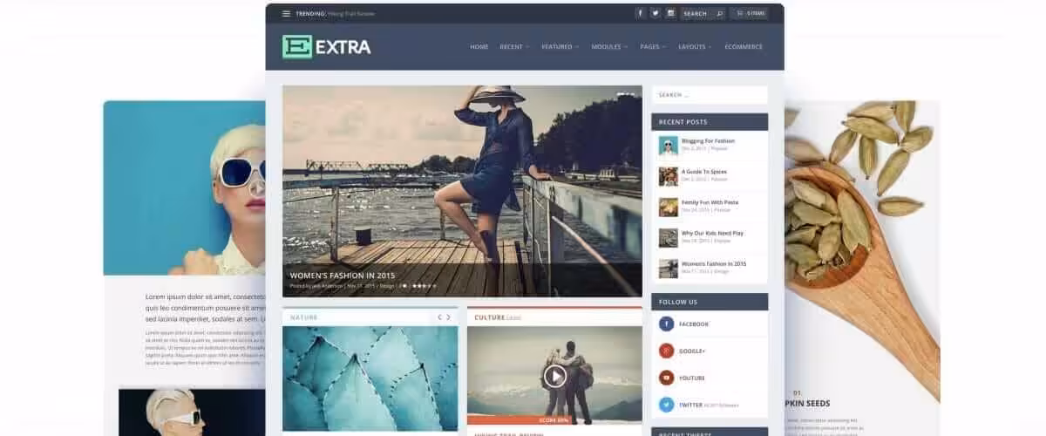This screenshot has width=1046, height=436.
Task: Expand the Modules dropdown menu
Action: [x=609, y=46]
